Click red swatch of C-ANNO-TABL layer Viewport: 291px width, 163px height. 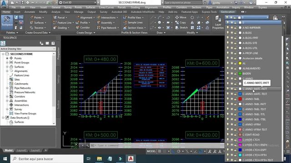(240, 99)
